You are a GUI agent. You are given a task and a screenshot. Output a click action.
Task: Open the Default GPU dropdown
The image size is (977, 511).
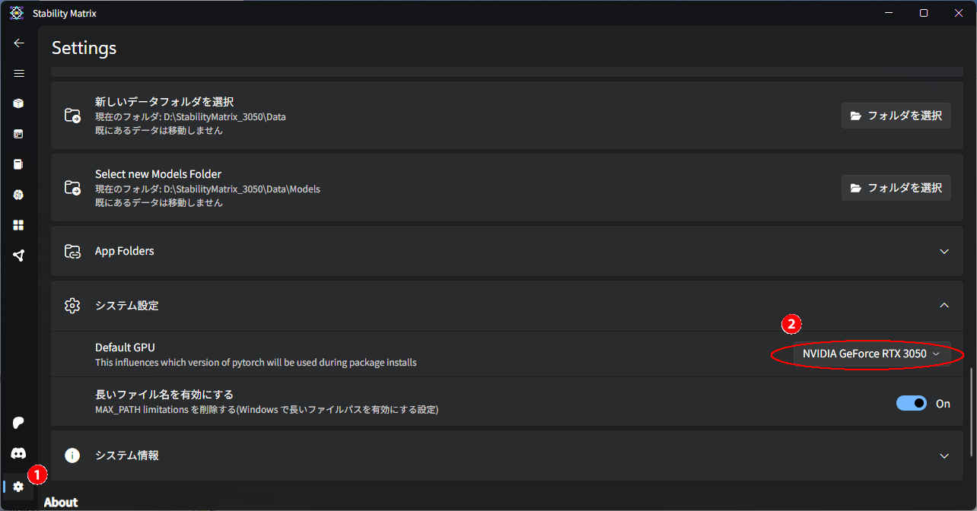pyautogui.click(x=871, y=354)
